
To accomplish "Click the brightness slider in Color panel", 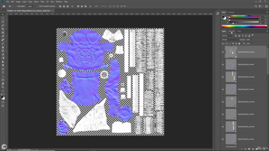I will pyautogui.click(x=244, y=22).
